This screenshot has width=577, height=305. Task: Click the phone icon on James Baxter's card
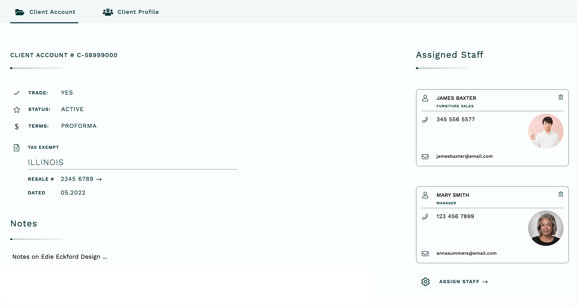425,120
